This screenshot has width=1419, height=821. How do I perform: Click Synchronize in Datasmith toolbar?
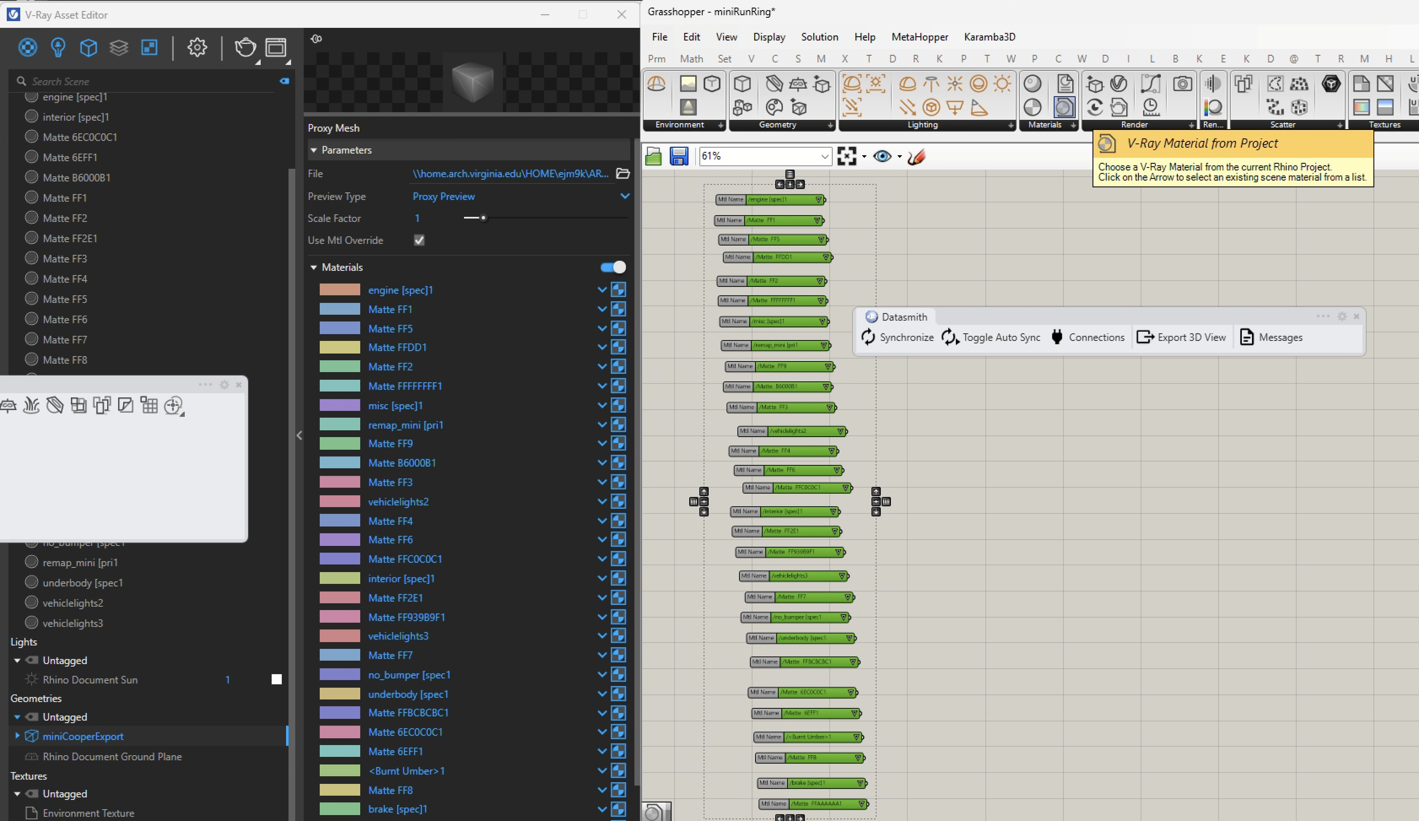(x=897, y=337)
